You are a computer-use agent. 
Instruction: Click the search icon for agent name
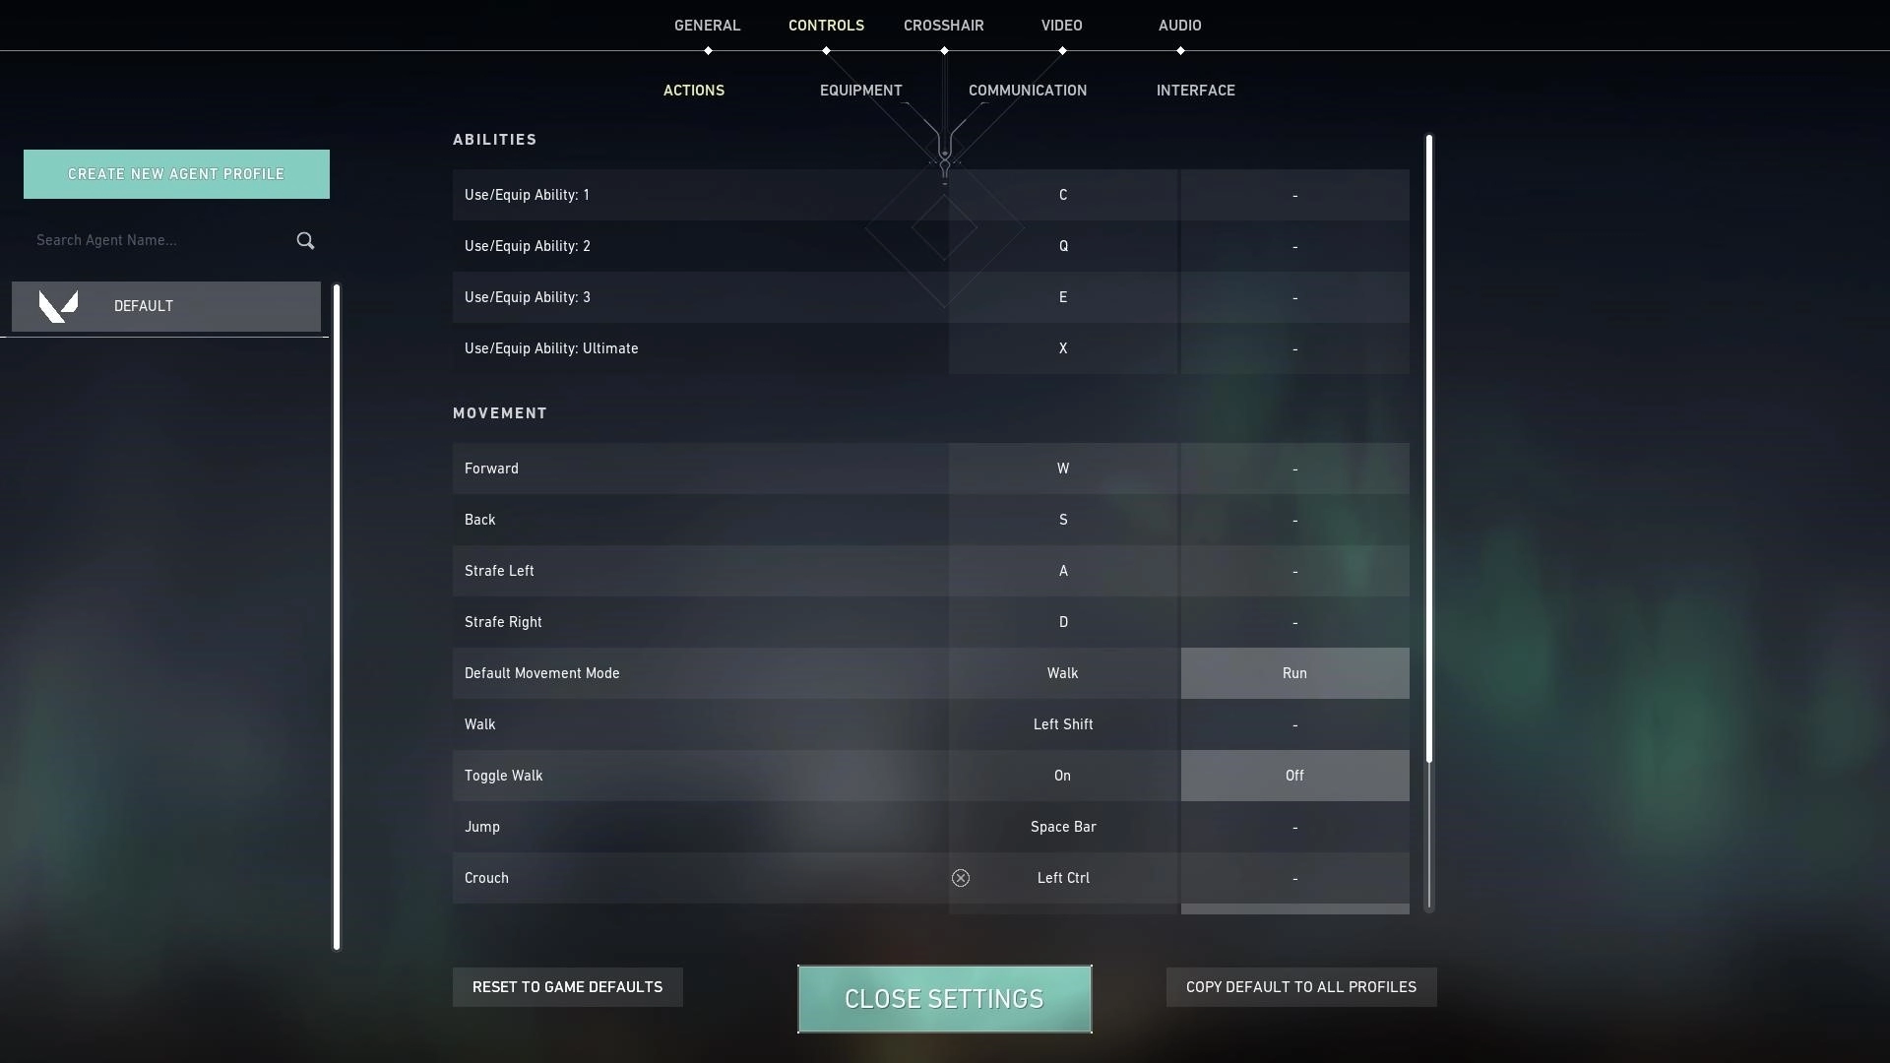pyautogui.click(x=305, y=239)
